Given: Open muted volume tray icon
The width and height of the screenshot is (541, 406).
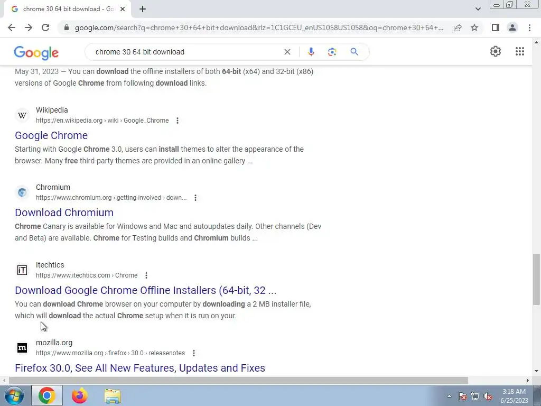Looking at the screenshot, I should tap(488, 396).
